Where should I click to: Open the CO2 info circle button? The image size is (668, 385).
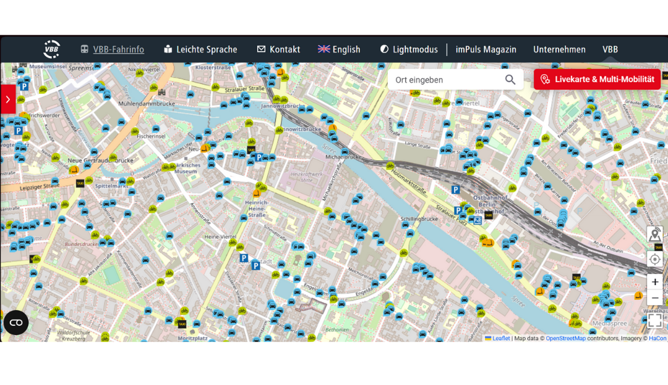point(15,322)
